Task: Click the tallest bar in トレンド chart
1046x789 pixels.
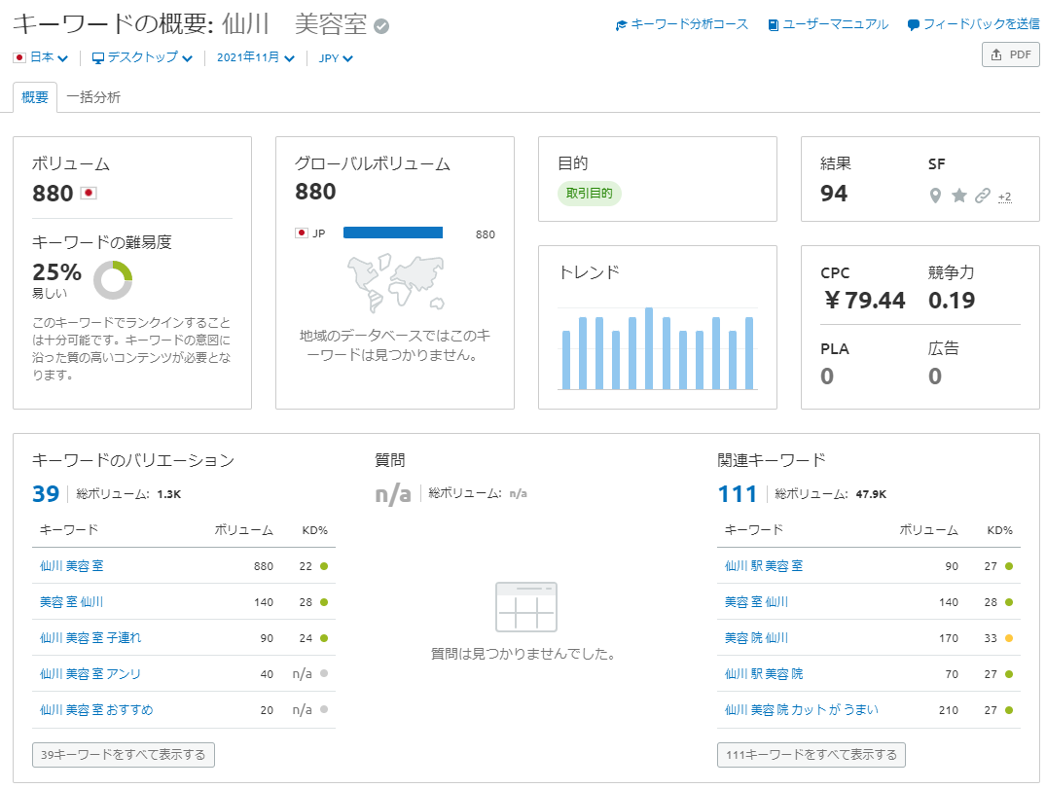Action: click(649, 348)
